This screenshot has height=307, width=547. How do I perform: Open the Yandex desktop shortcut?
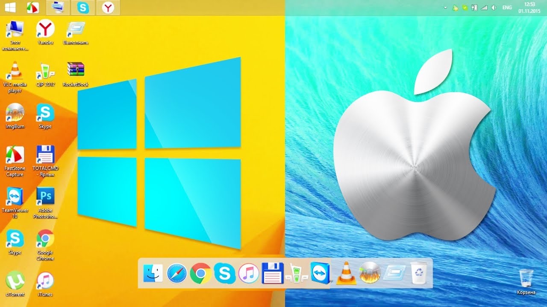tap(45, 33)
